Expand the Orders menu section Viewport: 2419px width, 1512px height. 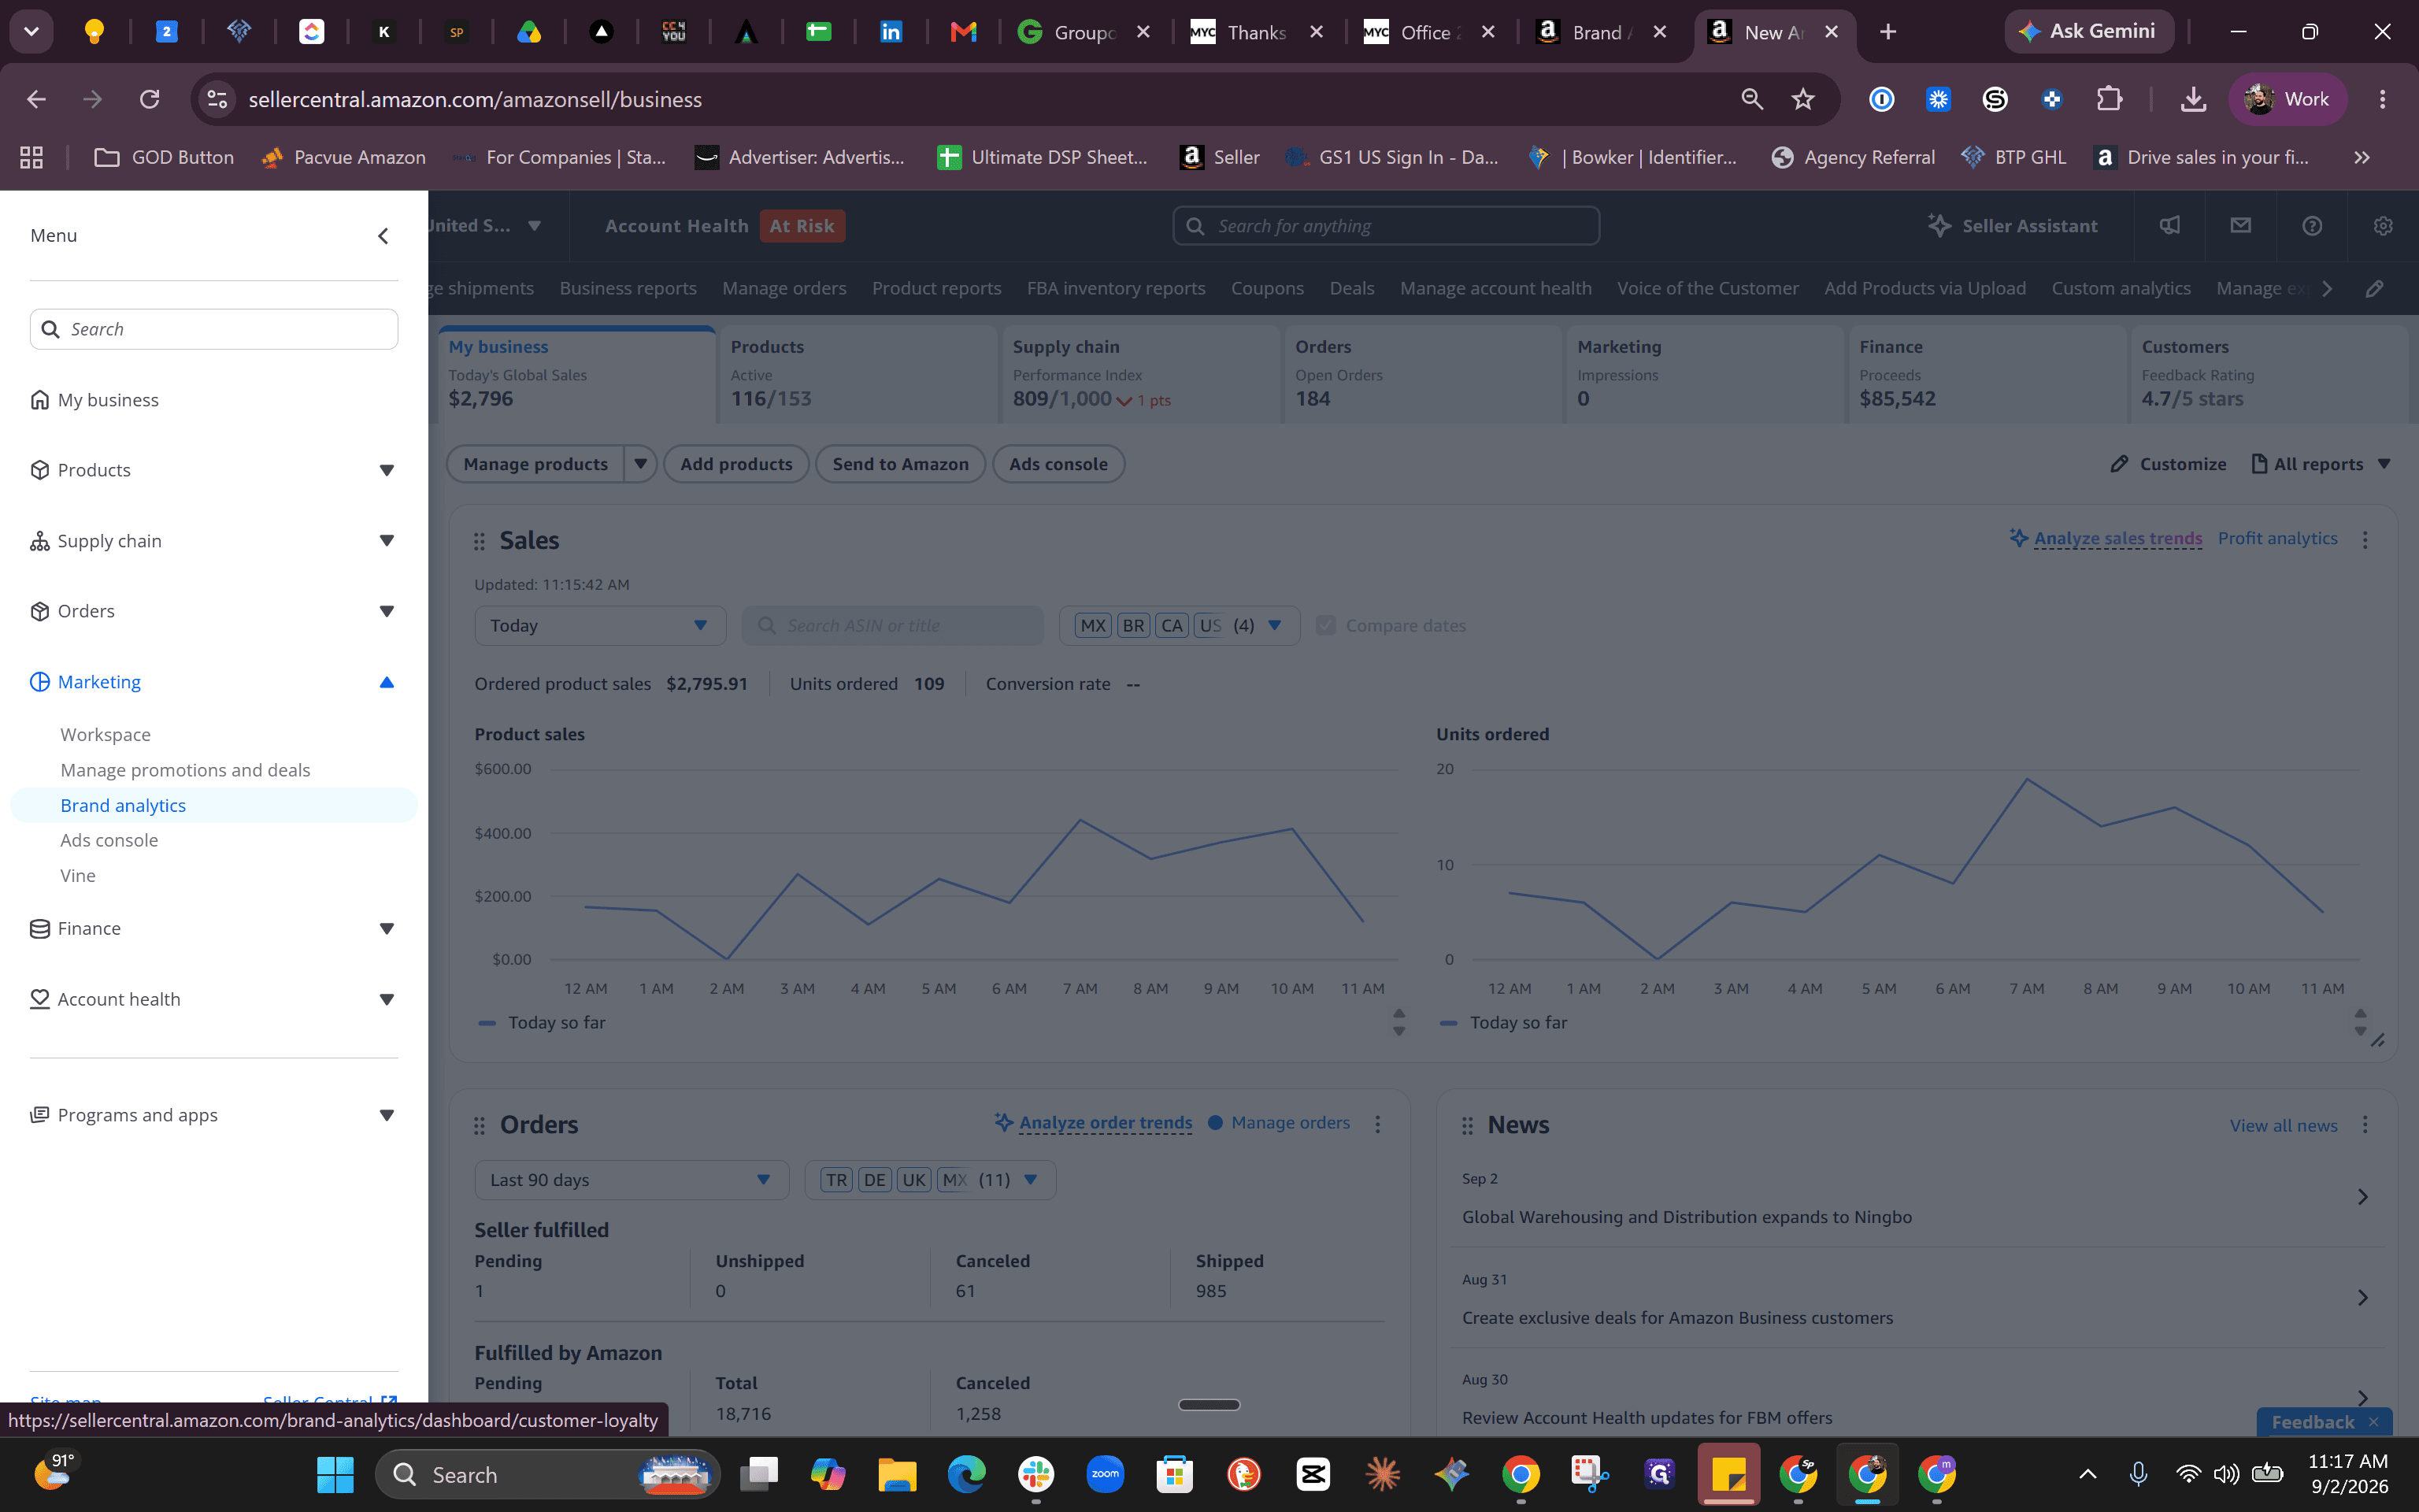pyautogui.click(x=387, y=611)
